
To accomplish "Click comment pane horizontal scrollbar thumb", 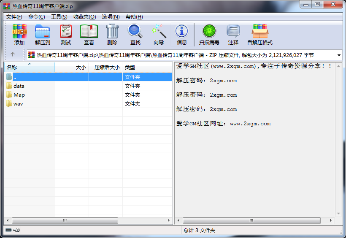I will 251,220.
